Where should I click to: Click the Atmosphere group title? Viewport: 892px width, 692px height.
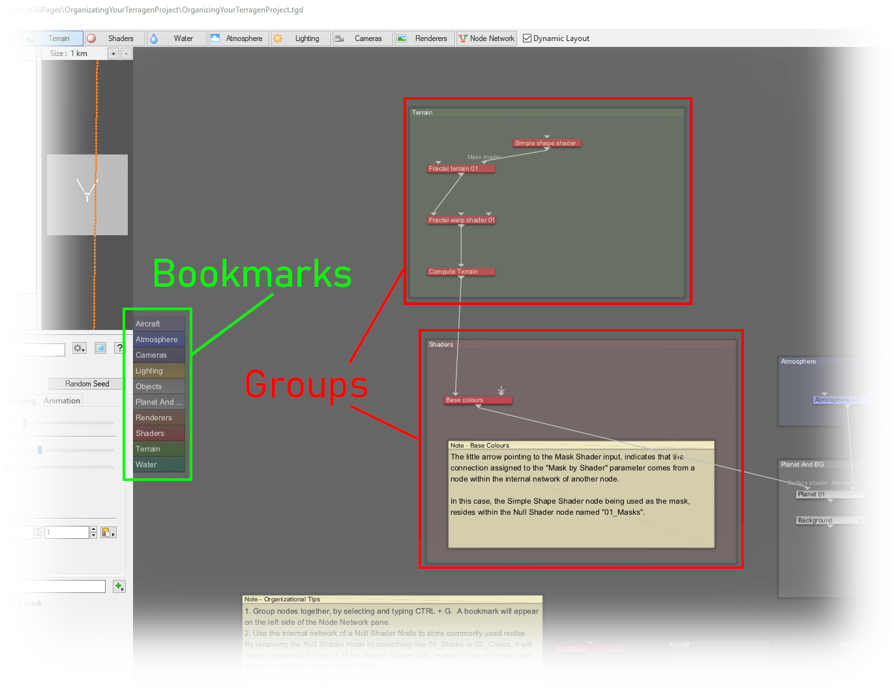[798, 361]
